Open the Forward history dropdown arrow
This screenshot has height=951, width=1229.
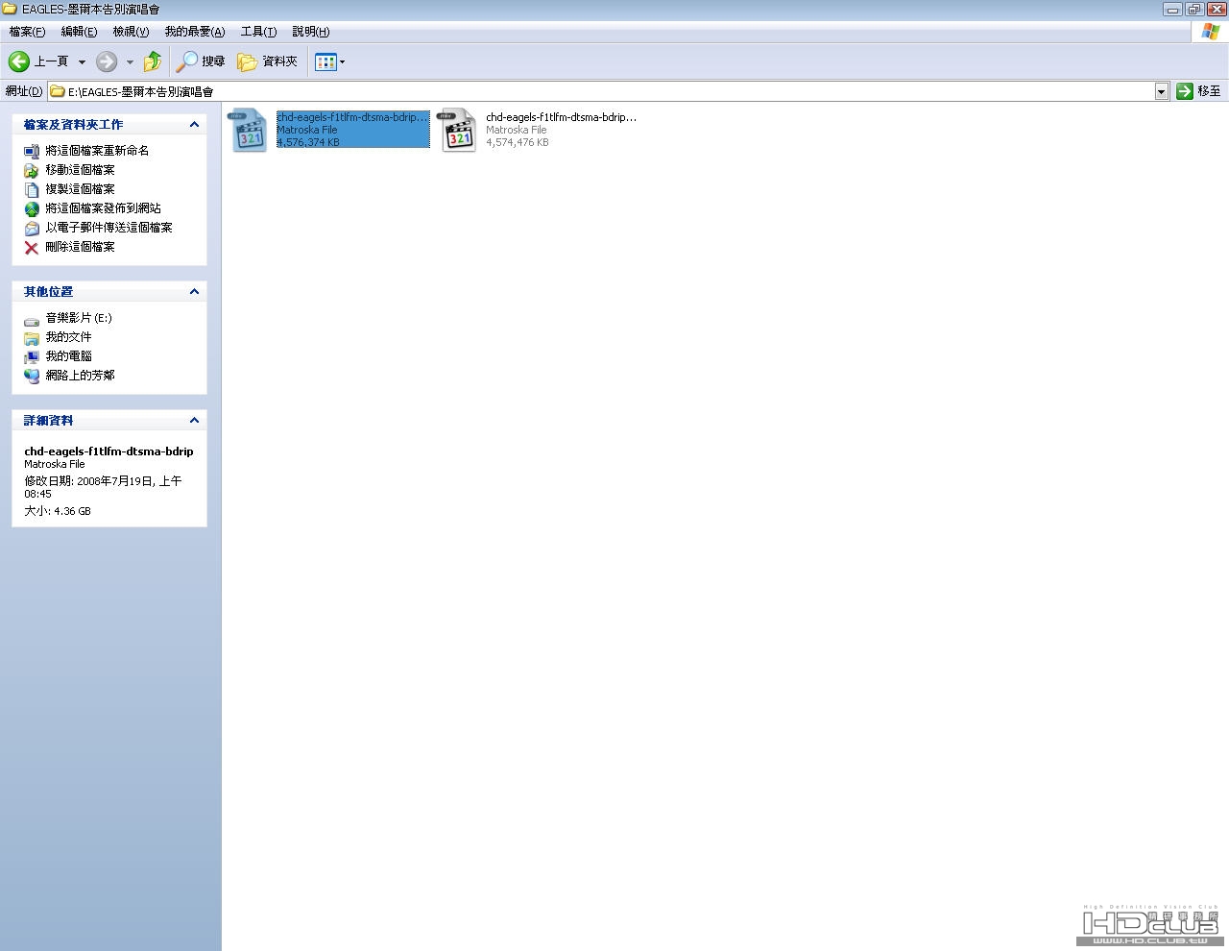pos(130,61)
